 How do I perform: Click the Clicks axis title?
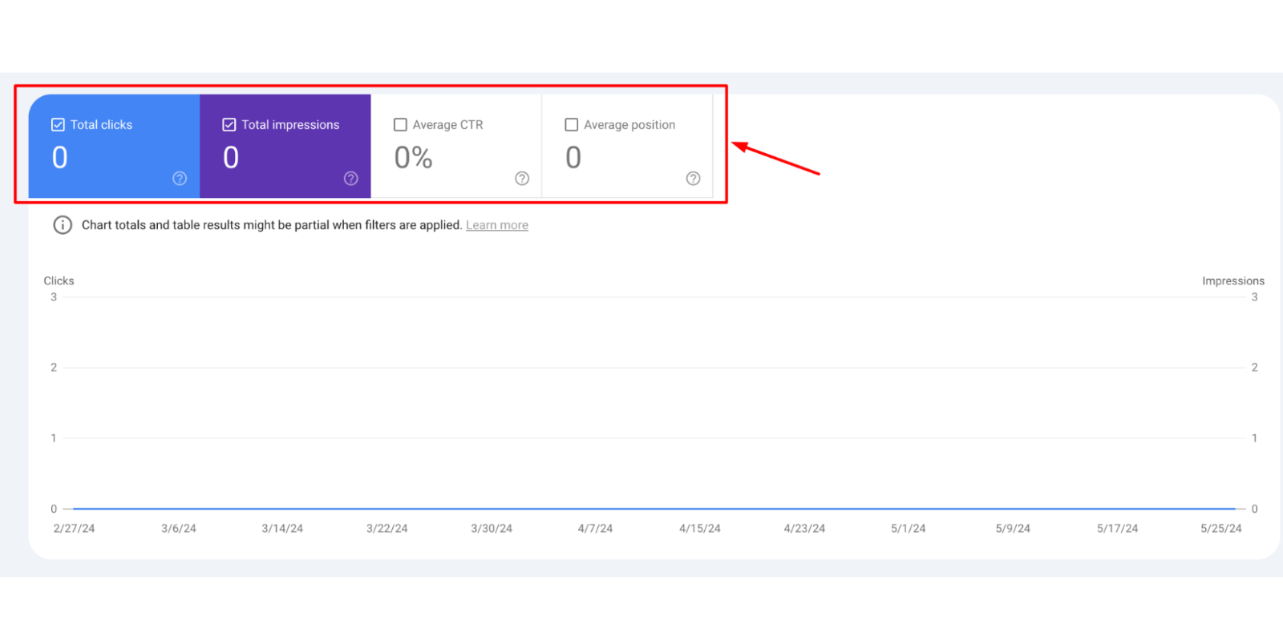coord(59,281)
